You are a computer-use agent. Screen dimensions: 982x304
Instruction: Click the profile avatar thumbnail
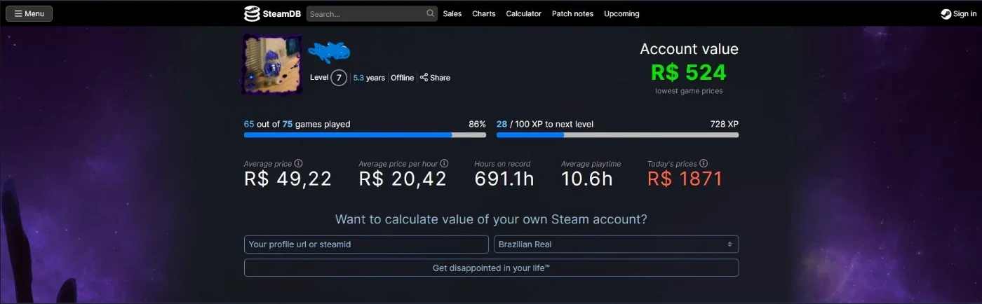(x=272, y=64)
